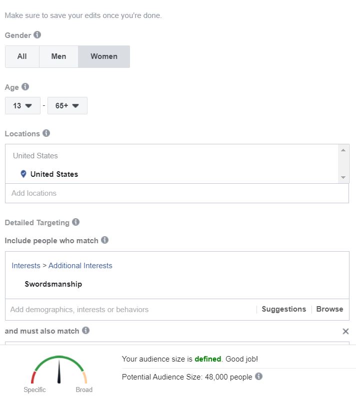Viewport: 356px width, 398px height.
Task: Click the Locations info icon
Action: pyautogui.click(x=46, y=133)
